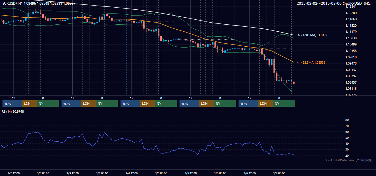The width and height of the screenshot is (376, 176).
Task: Click the EURUSD#,H1 chart title text
Action: tap(39, 4)
